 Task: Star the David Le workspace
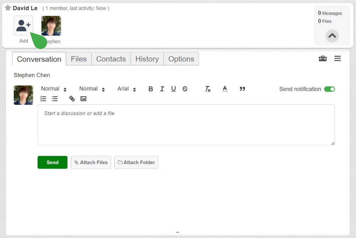coord(8,8)
